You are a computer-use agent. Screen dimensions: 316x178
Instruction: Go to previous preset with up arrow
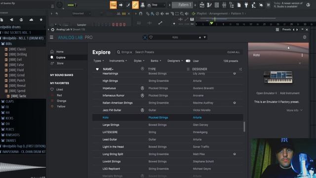[199, 38]
